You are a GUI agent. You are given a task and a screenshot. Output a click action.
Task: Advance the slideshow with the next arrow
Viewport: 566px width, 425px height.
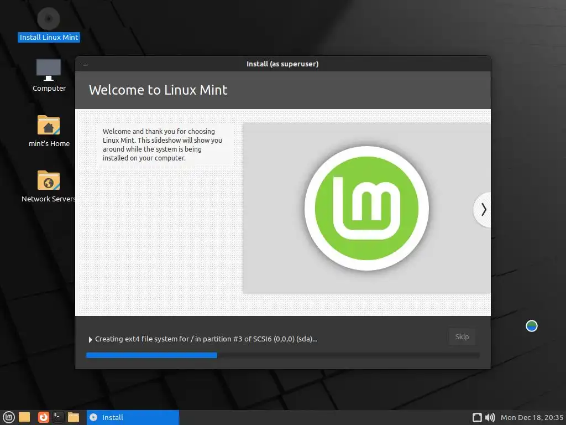coord(483,210)
